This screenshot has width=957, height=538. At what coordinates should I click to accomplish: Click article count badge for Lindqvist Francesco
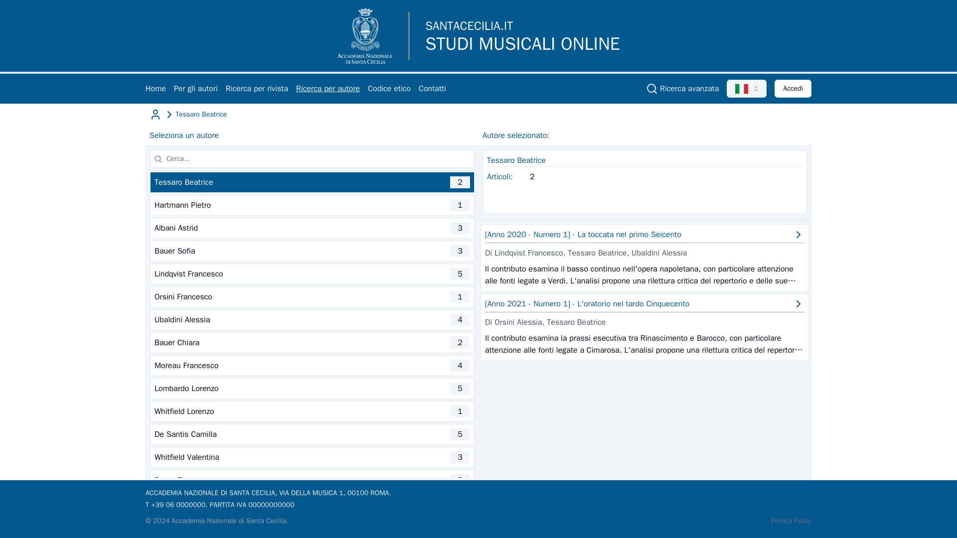[460, 274]
